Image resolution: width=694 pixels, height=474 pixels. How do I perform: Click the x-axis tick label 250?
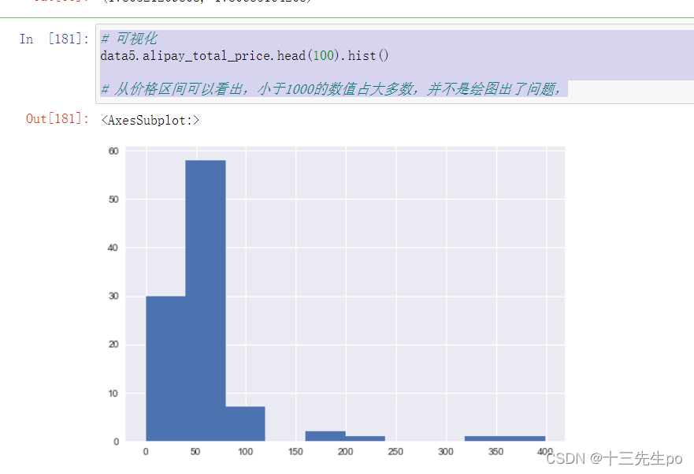click(x=395, y=451)
